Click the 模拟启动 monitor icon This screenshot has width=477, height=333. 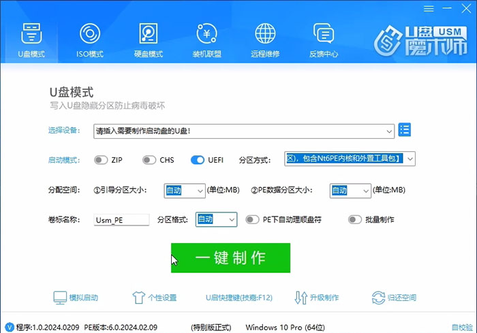coord(60,298)
